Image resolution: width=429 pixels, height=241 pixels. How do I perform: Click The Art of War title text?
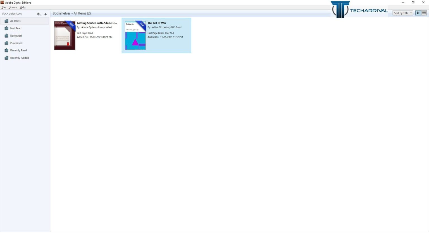pyautogui.click(x=157, y=23)
